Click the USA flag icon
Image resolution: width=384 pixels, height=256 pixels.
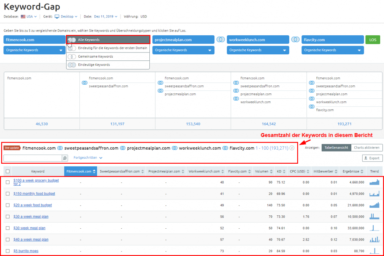pyautogui.click(x=23, y=16)
